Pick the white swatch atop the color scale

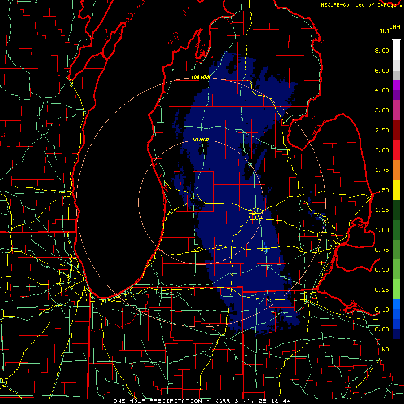(396, 50)
